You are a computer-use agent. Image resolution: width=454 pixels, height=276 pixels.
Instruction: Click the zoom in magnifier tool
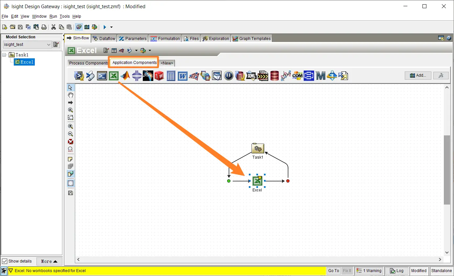point(71,126)
